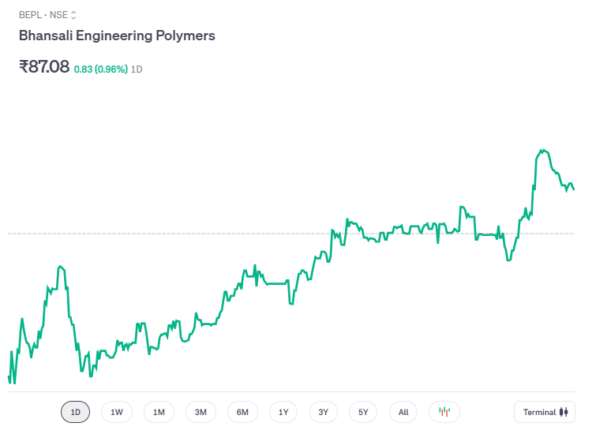
Task: Click the lowest dip at chart start
Action: (14, 383)
